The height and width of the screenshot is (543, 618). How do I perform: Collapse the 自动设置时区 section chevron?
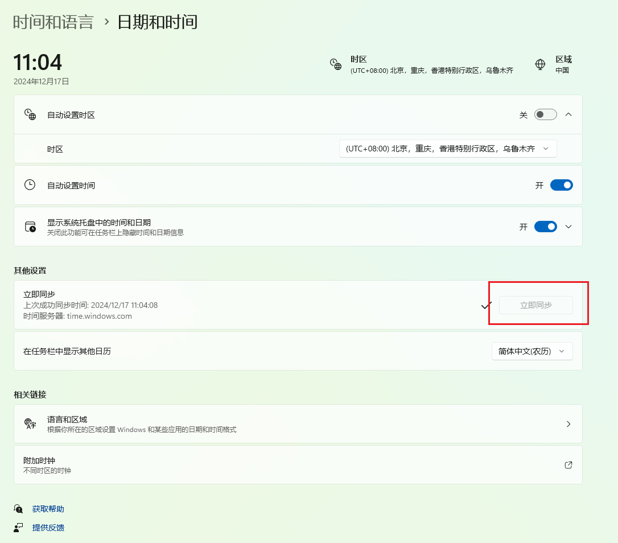pyautogui.click(x=568, y=114)
